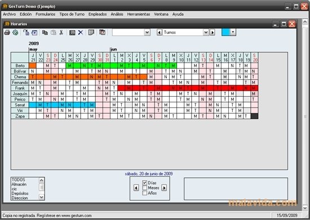Open the Empleados menu

tap(98, 14)
